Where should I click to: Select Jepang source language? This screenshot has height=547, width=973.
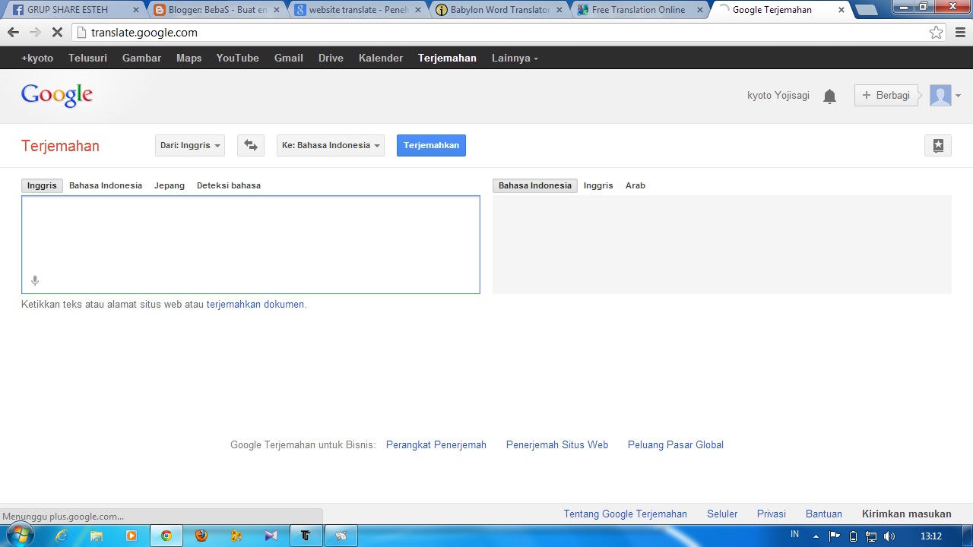point(170,185)
